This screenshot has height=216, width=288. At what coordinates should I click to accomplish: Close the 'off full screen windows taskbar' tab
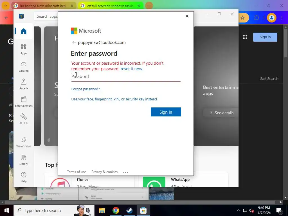(139, 6)
